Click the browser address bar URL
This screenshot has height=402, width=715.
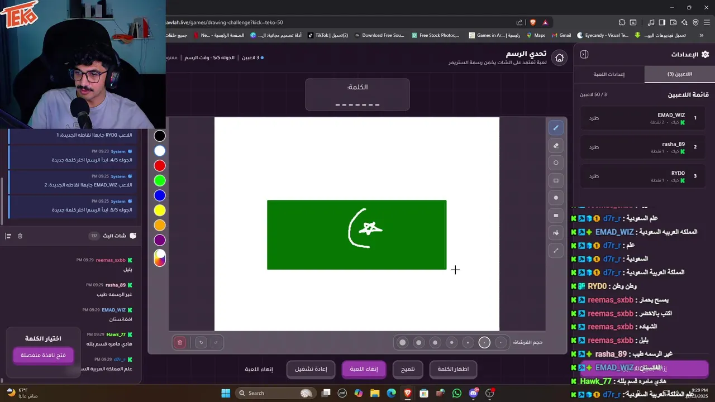[225, 22]
